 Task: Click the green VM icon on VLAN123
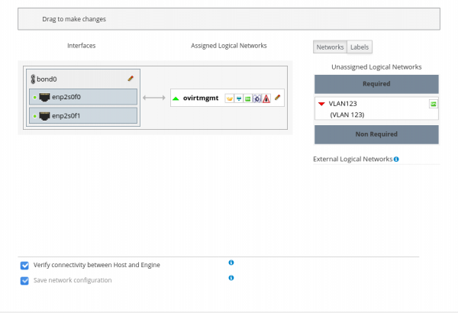(433, 104)
